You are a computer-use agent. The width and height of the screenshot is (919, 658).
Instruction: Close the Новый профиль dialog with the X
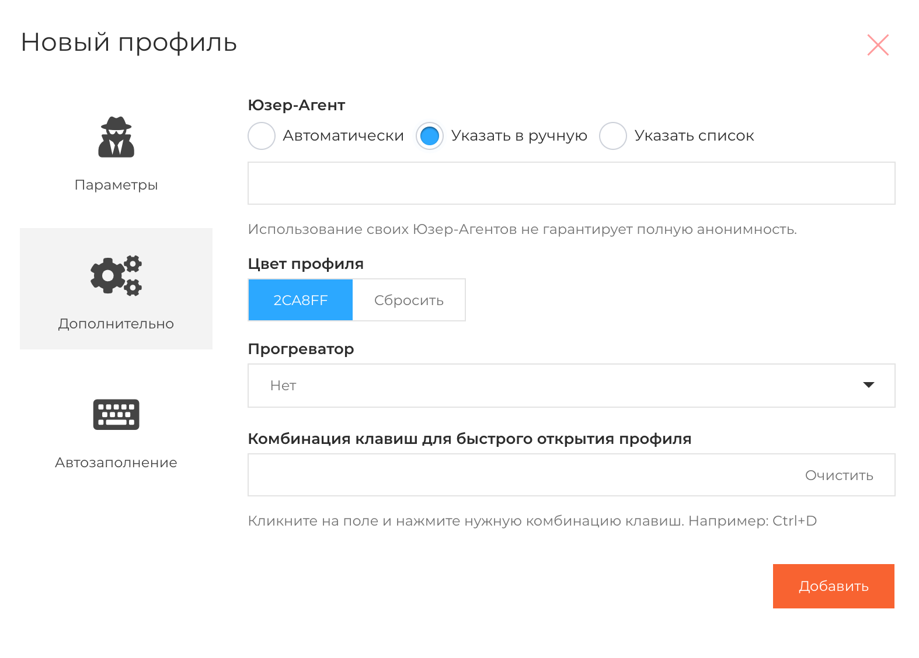pos(878,45)
